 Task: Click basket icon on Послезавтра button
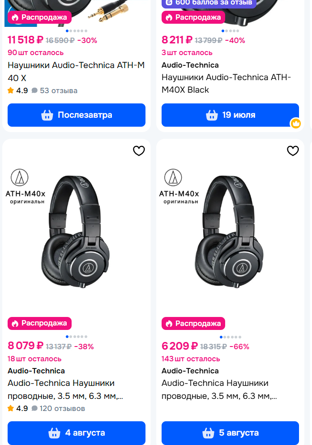click(47, 115)
